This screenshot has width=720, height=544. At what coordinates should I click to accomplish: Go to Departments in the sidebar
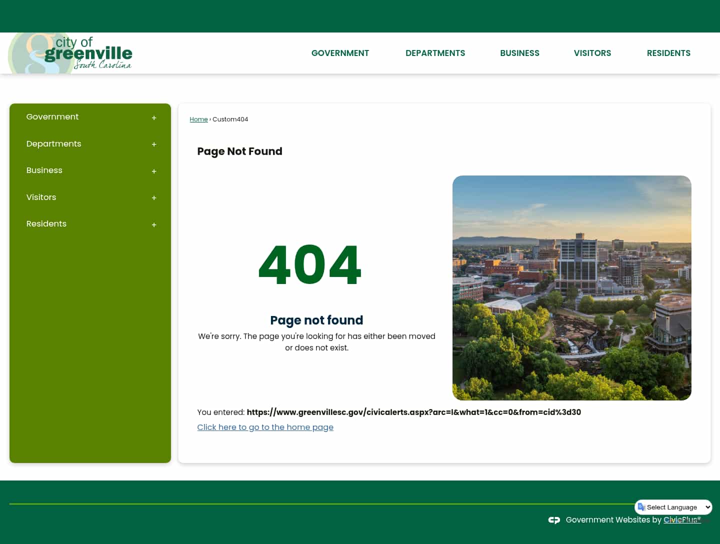coord(53,143)
